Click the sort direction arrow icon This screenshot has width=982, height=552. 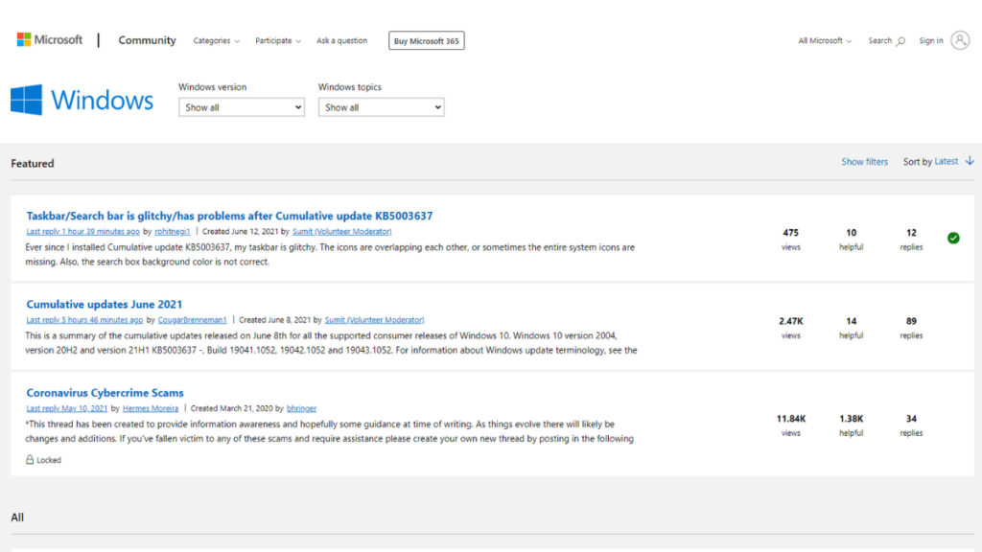(x=970, y=161)
